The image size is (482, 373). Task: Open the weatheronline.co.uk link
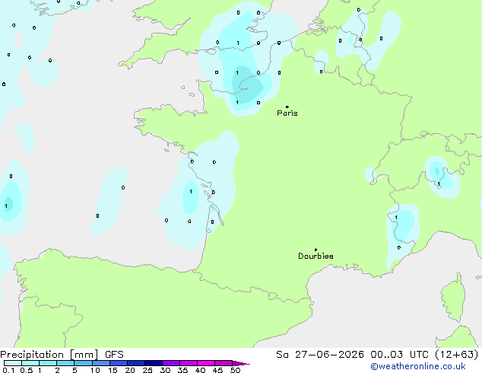tap(418, 366)
